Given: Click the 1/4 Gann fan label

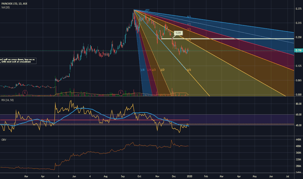Looking at the screenshot, I should pyautogui.click(x=149, y=70).
